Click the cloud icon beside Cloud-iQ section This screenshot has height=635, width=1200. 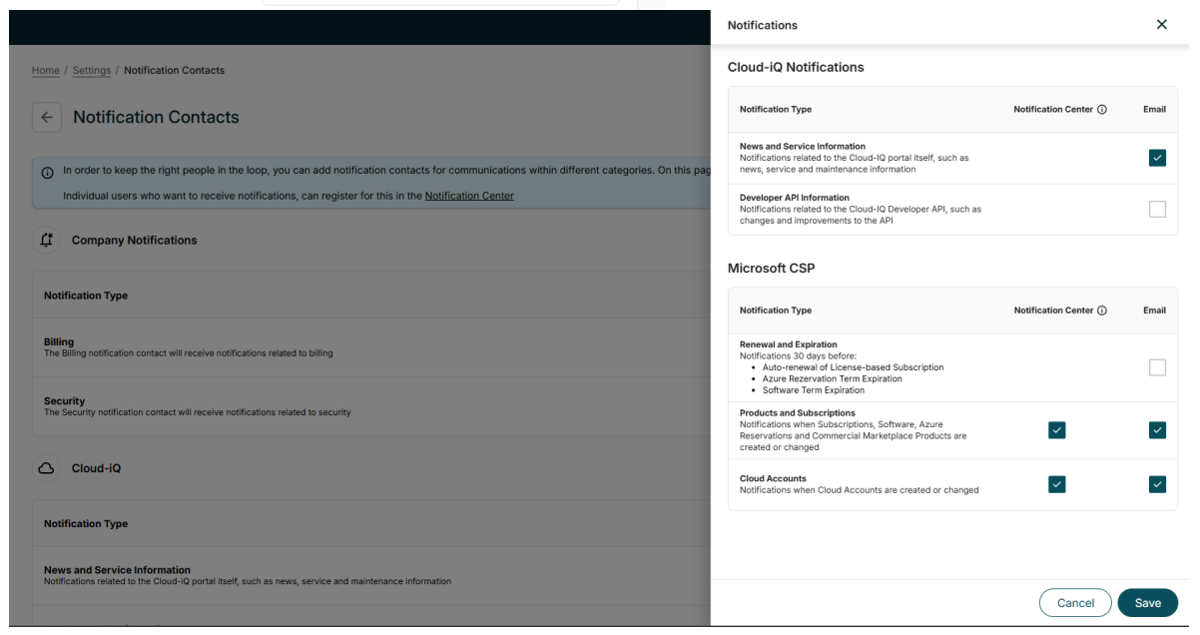tap(46, 468)
